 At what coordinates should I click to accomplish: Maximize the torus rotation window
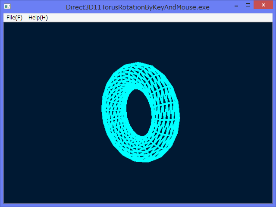click(248, 5)
